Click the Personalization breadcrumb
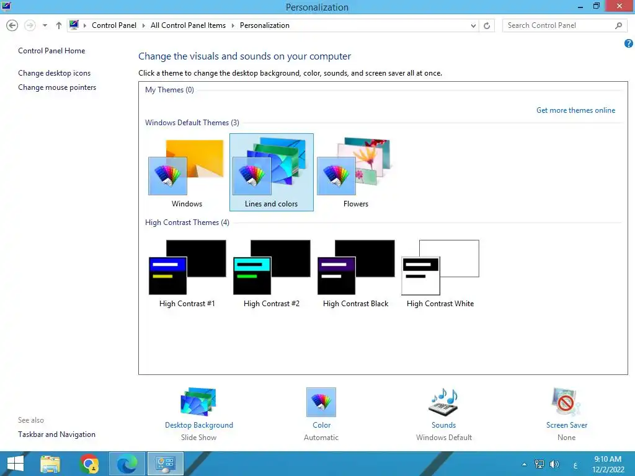The width and height of the screenshot is (635, 476). point(264,25)
